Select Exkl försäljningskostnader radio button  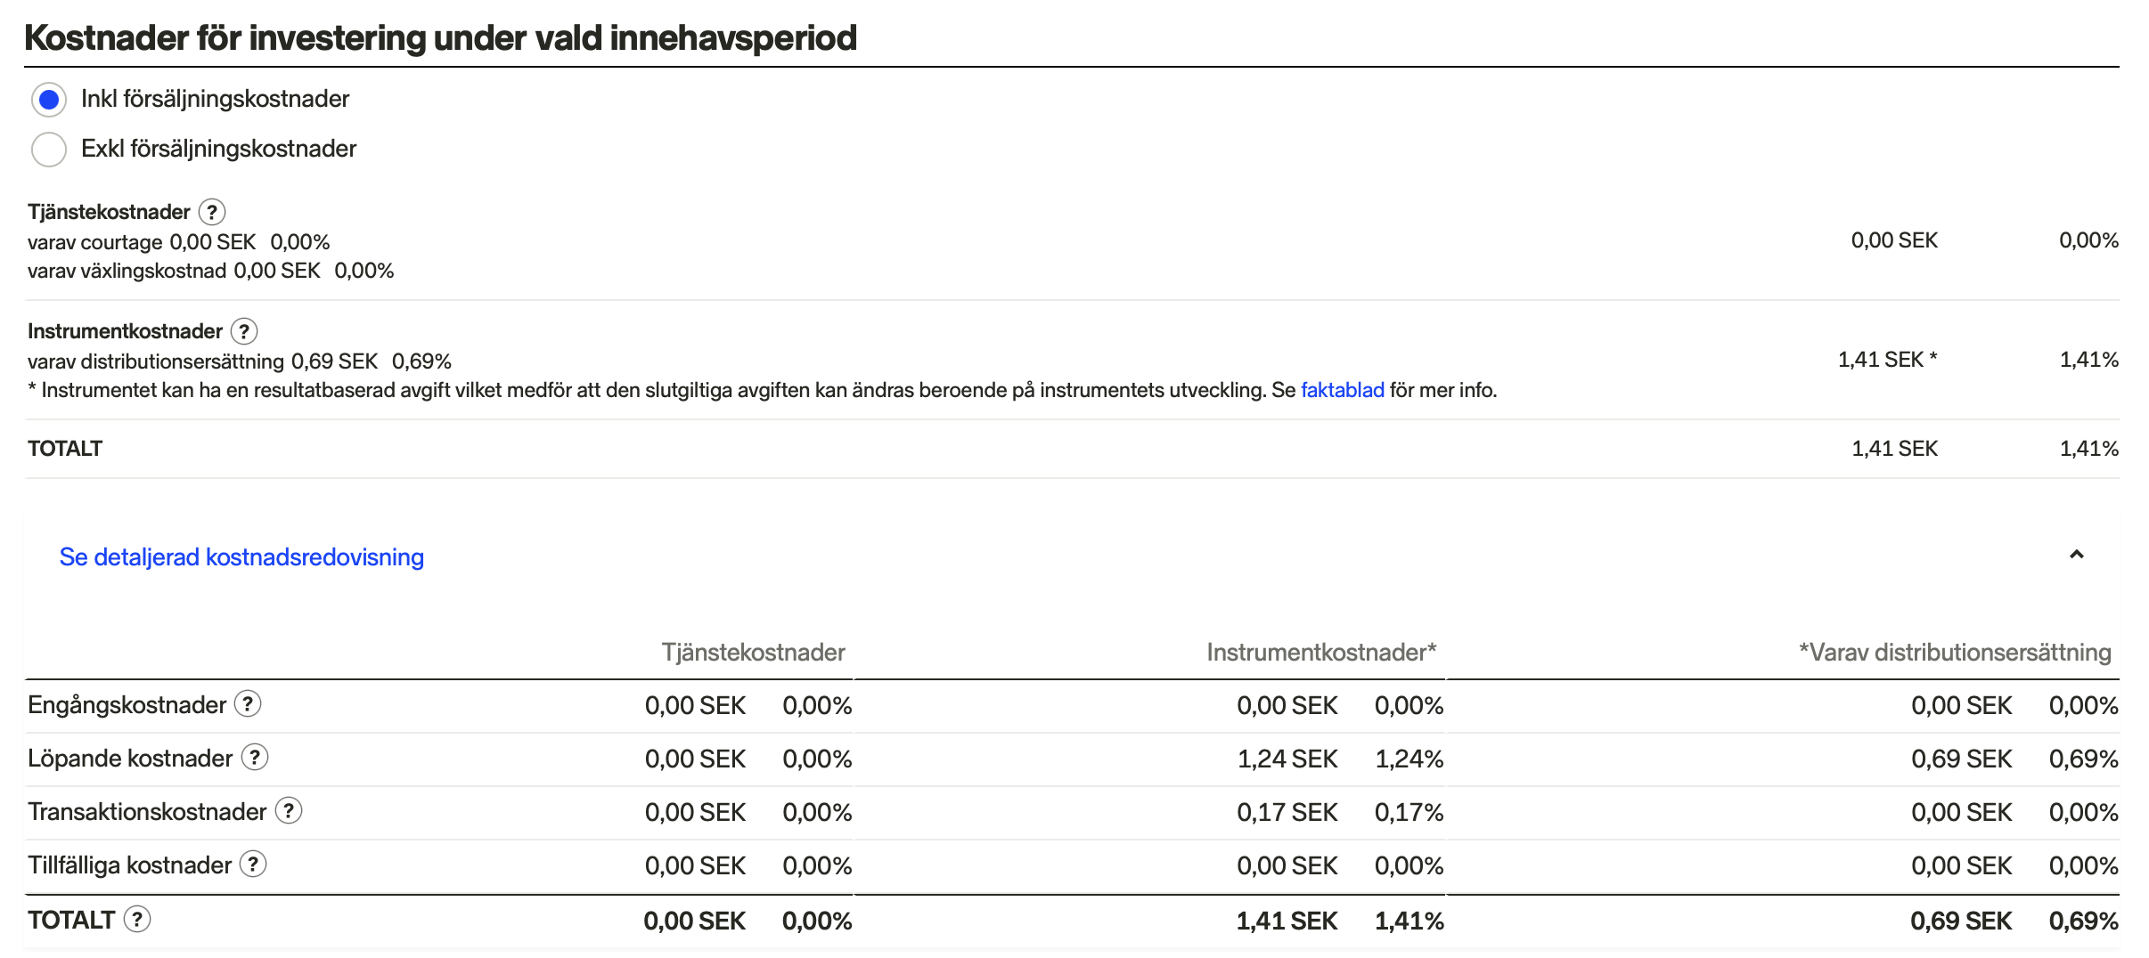click(x=49, y=149)
